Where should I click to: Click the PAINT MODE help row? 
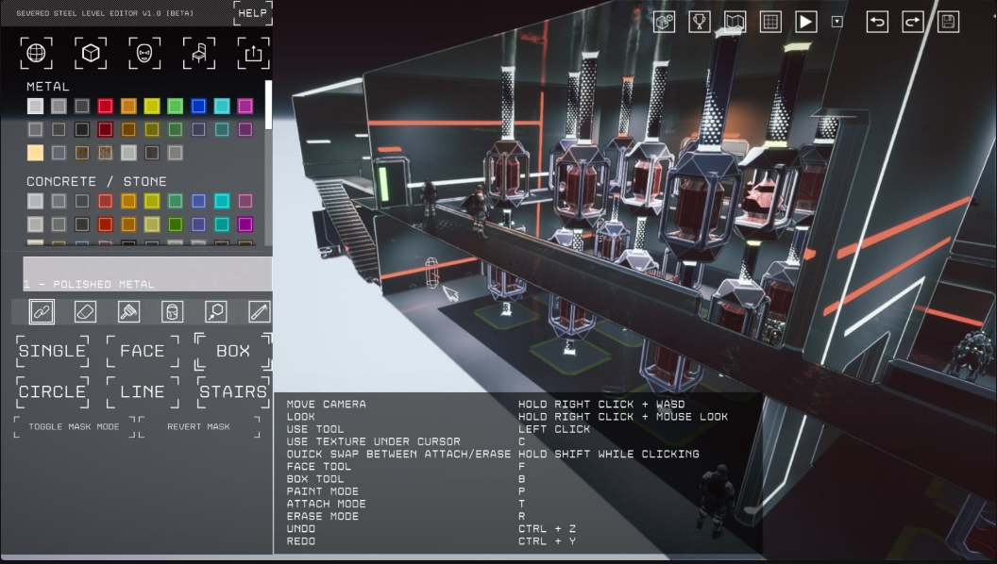click(406, 491)
